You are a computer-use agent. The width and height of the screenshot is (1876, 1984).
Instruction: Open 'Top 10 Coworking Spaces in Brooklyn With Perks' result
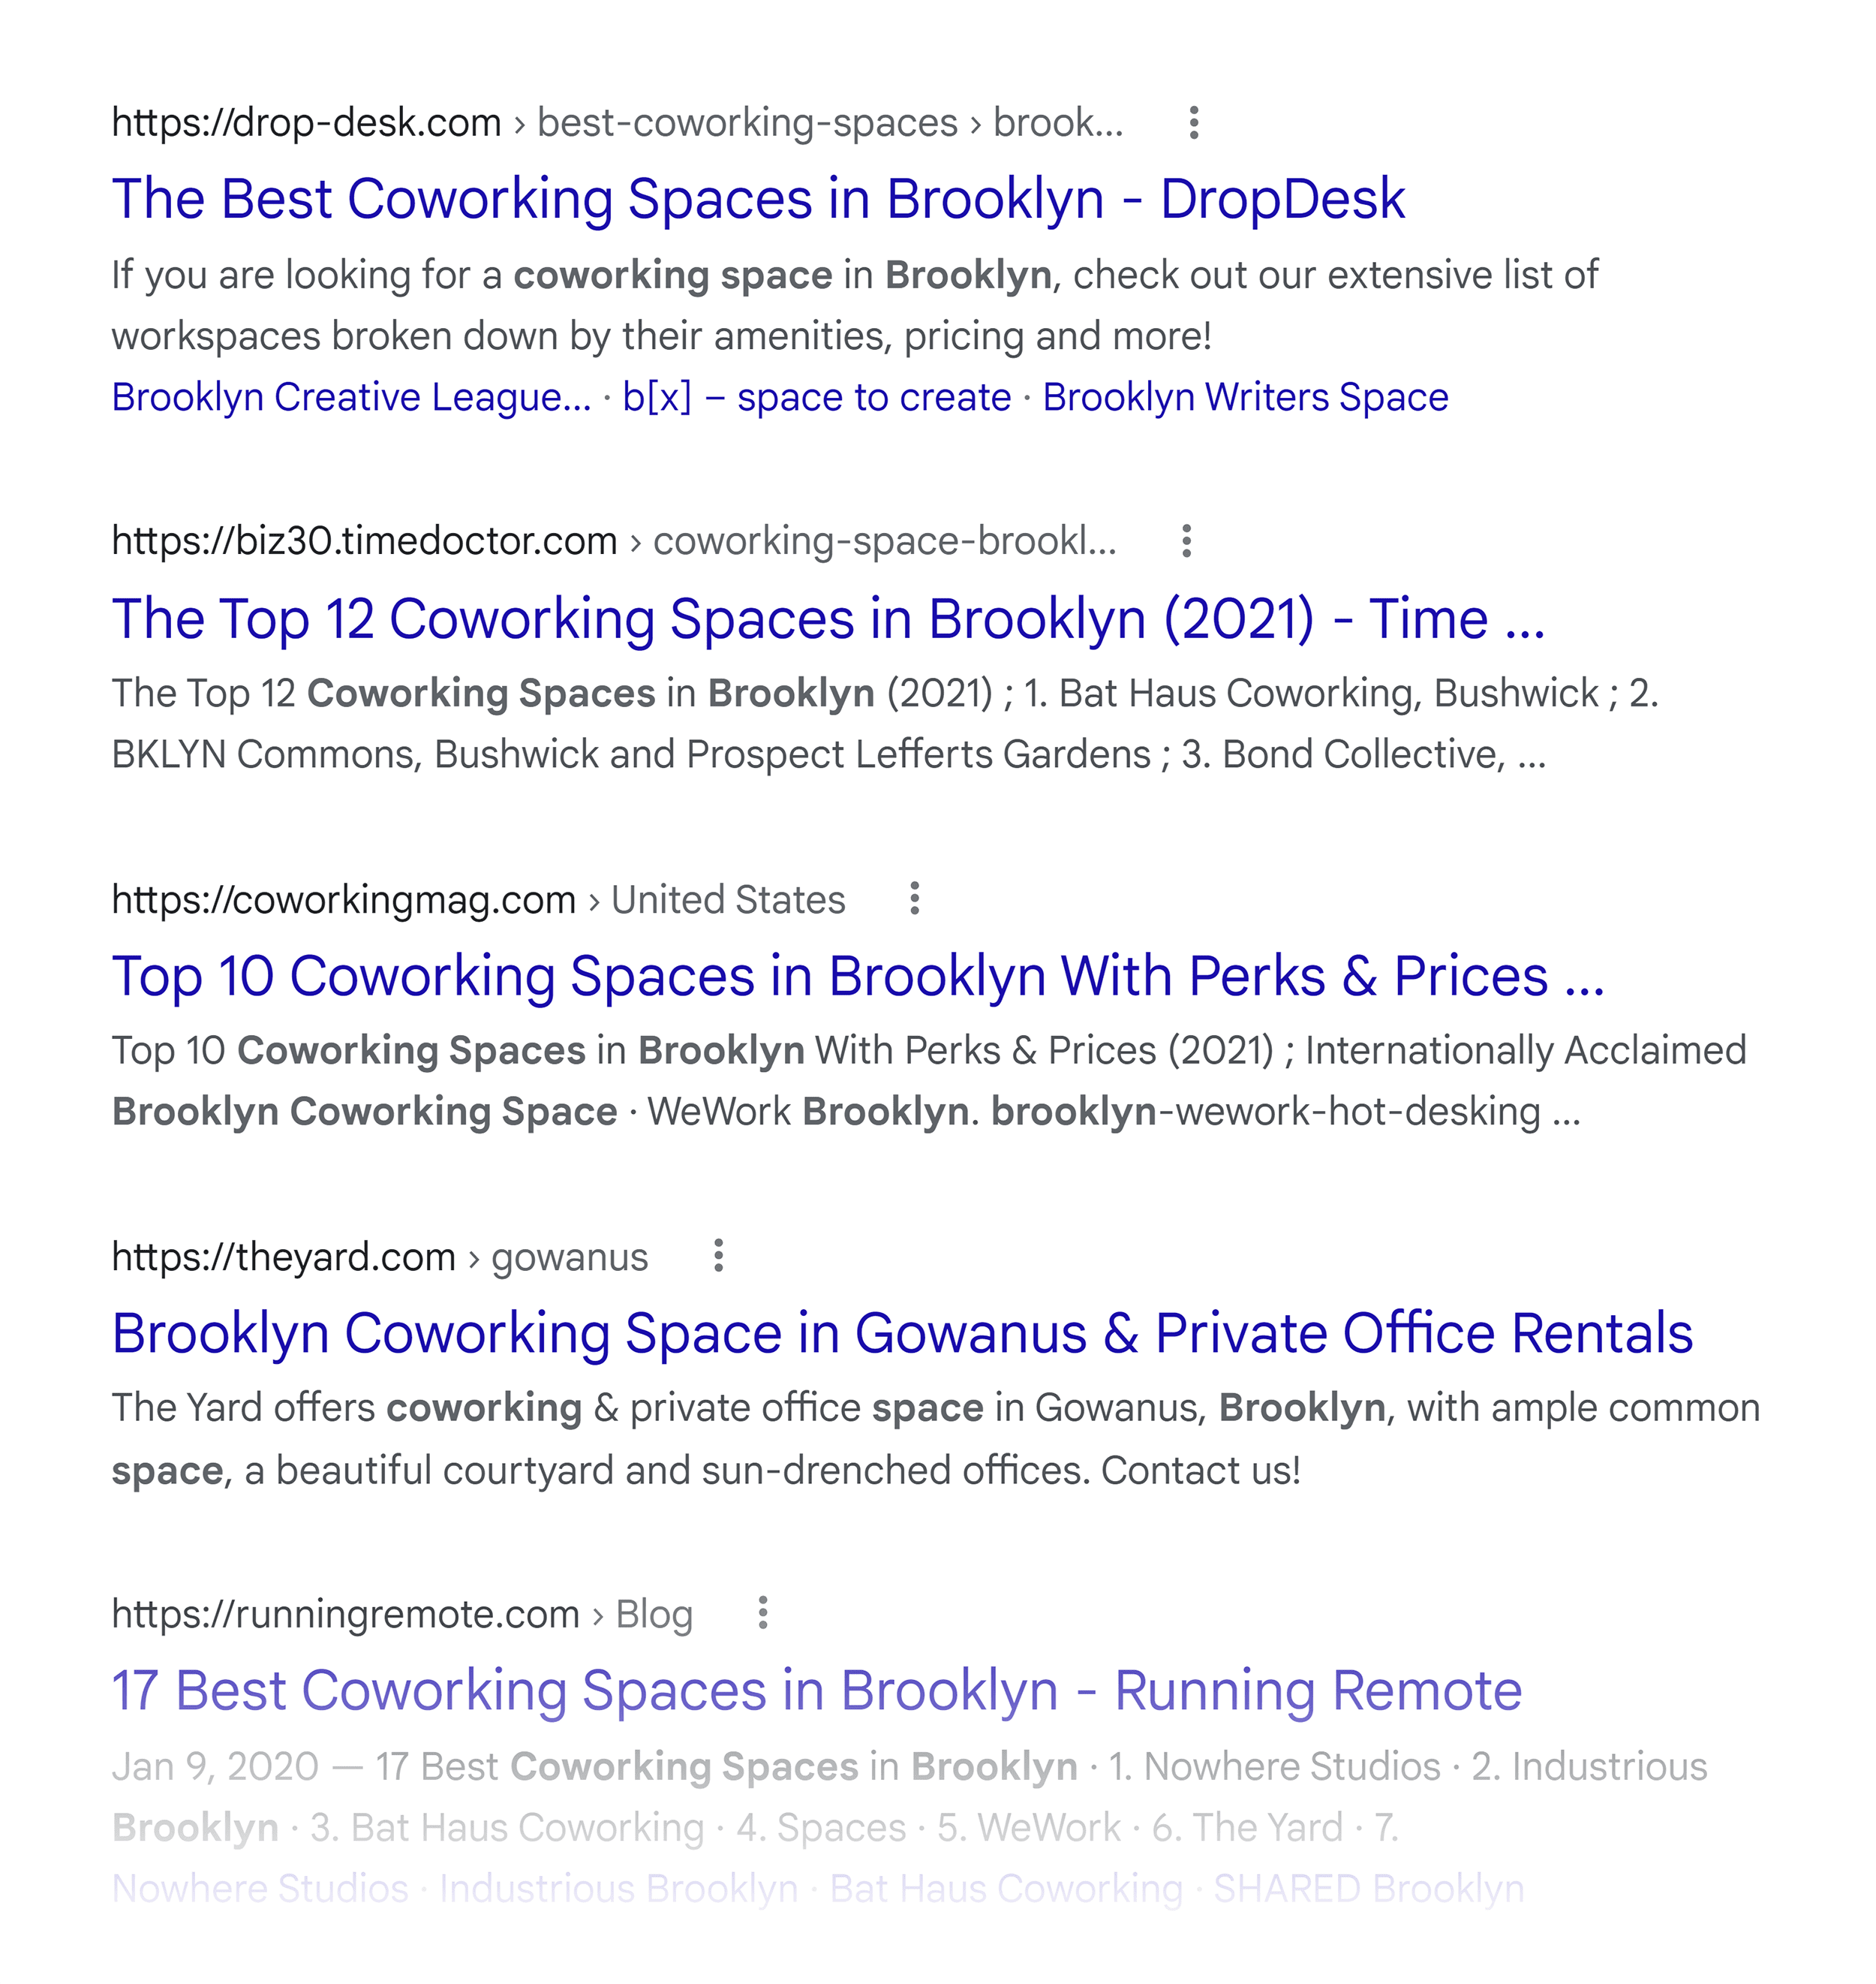[x=858, y=976]
